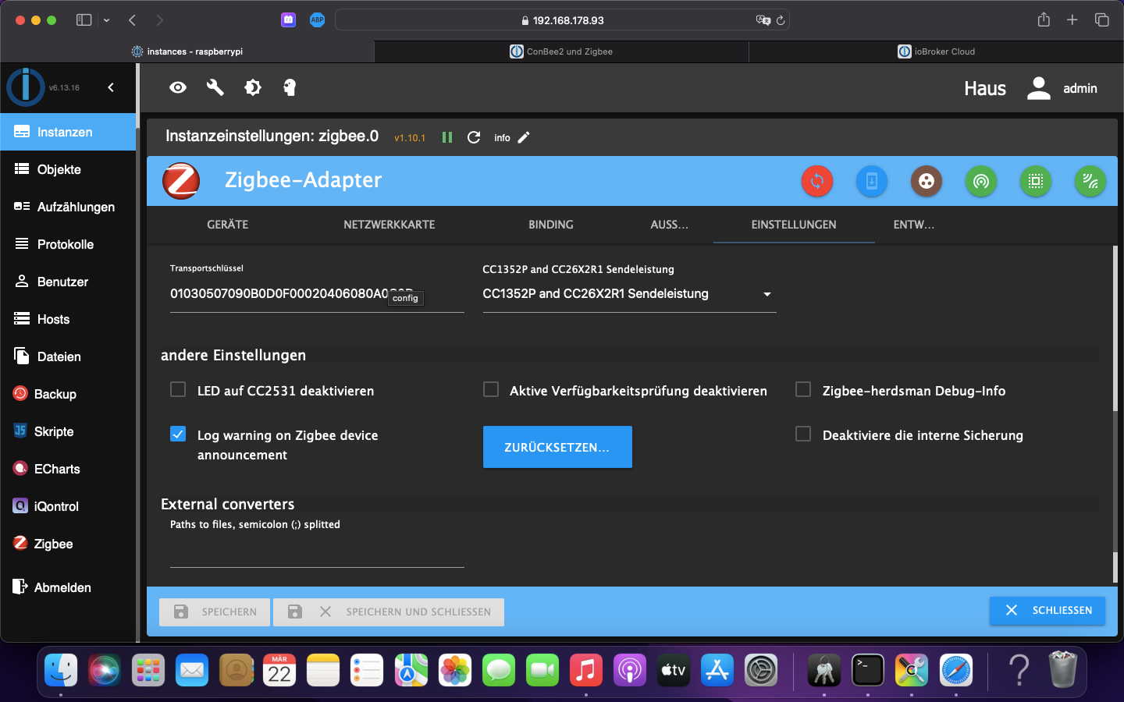Click SPEICHERN UND SCHLIESSEN button
The image size is (1124, 702).
(389, 612)
